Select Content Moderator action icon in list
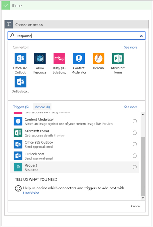153x227 pixels. point(18,121)
